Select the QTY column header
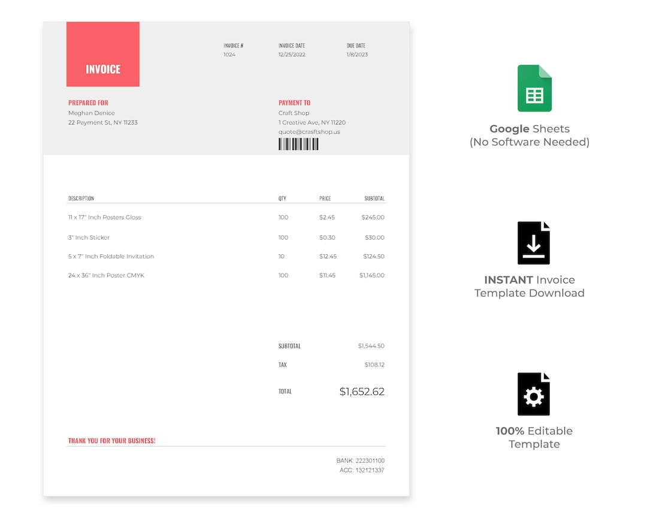Viewport: 647px width, 518px height. pyautogui.click(x=282, y=198)
